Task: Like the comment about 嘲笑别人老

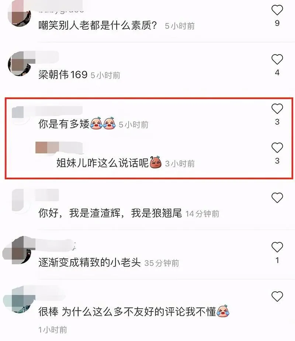Action: tap(277, 10)
